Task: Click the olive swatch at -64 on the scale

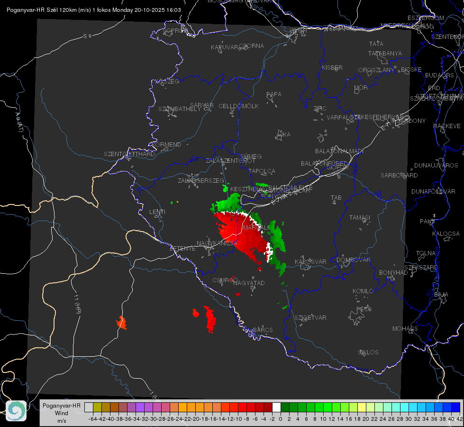Action: (97, 407)
